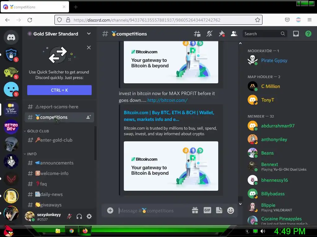Open the sticker picker icon

coord(219,210)
